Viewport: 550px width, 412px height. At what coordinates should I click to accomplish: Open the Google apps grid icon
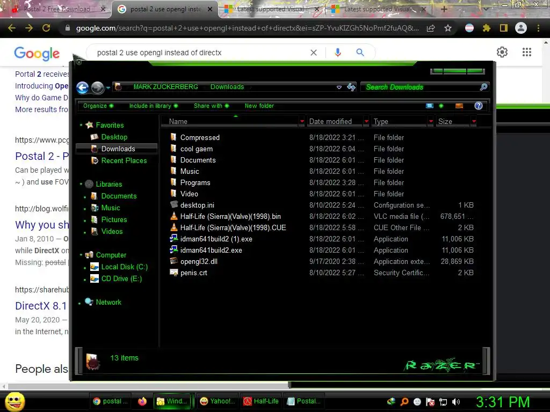pyautogui.click(x=527, y=52)
